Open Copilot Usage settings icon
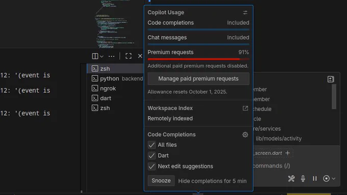Screen dimensions: 347x195 tap(245, 13)
